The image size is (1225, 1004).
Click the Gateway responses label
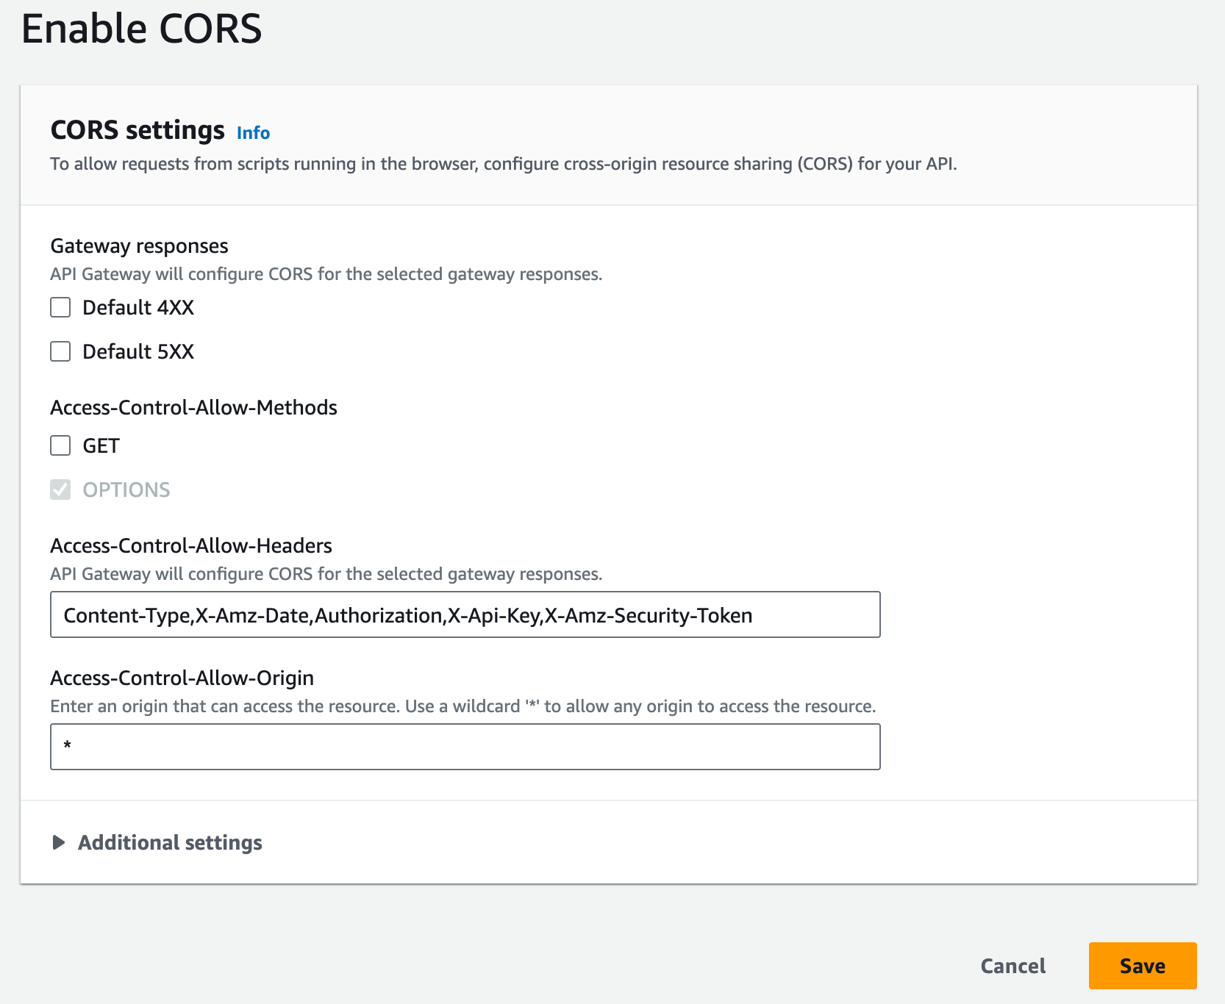pyautogui.click(x=139, y=245)
